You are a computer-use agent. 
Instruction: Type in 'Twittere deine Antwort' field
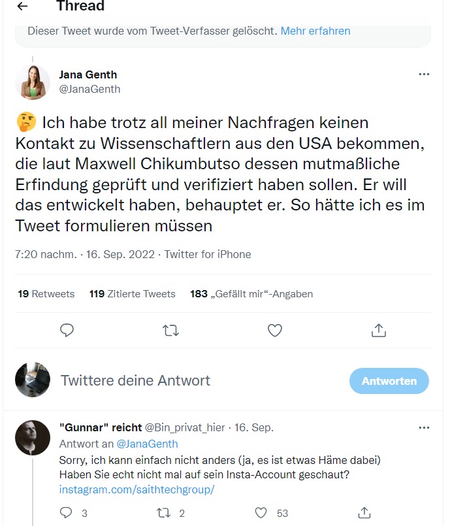[196, 380]
